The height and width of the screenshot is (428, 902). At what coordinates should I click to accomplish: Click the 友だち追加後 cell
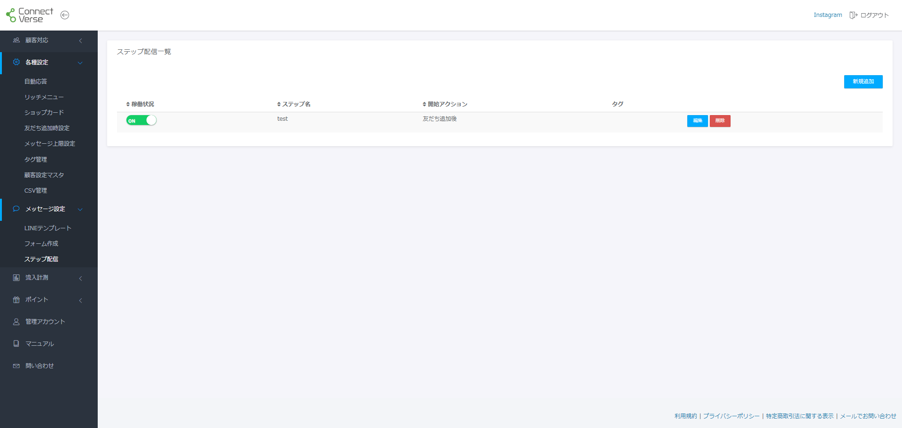click(x=439, y=119)
